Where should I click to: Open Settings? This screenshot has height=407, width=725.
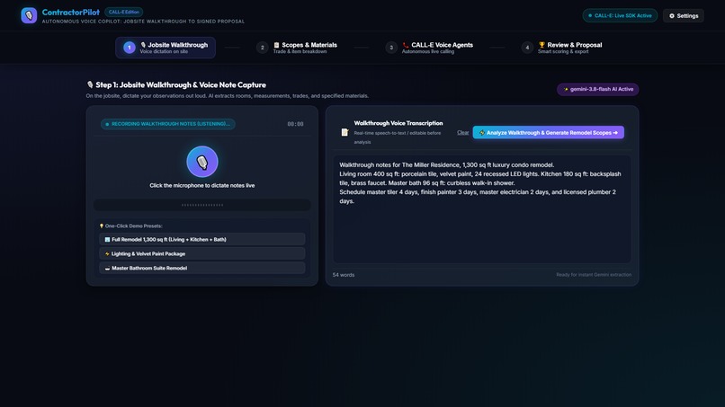(684, 15)
